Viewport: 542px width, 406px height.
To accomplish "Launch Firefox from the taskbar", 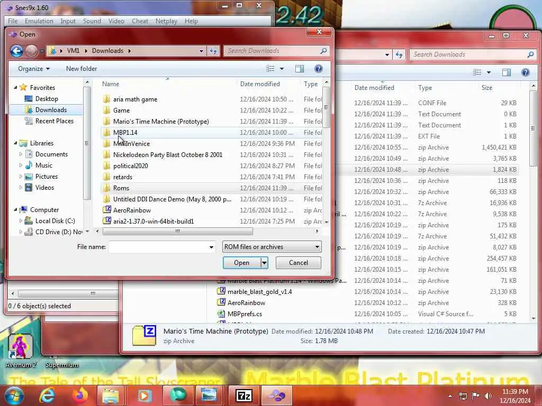I will (80, 395).
